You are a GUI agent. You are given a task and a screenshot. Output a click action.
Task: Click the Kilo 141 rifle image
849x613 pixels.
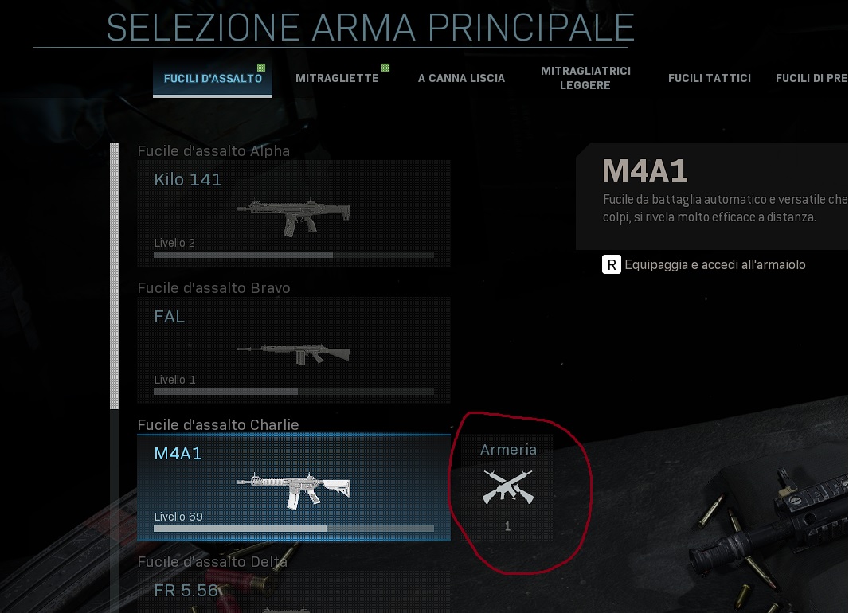tap(293, 217)
